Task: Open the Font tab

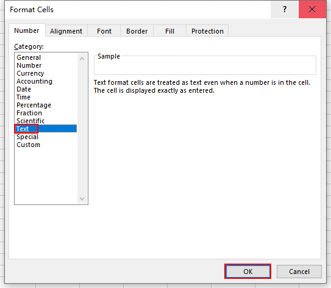Action: point(104,31)
